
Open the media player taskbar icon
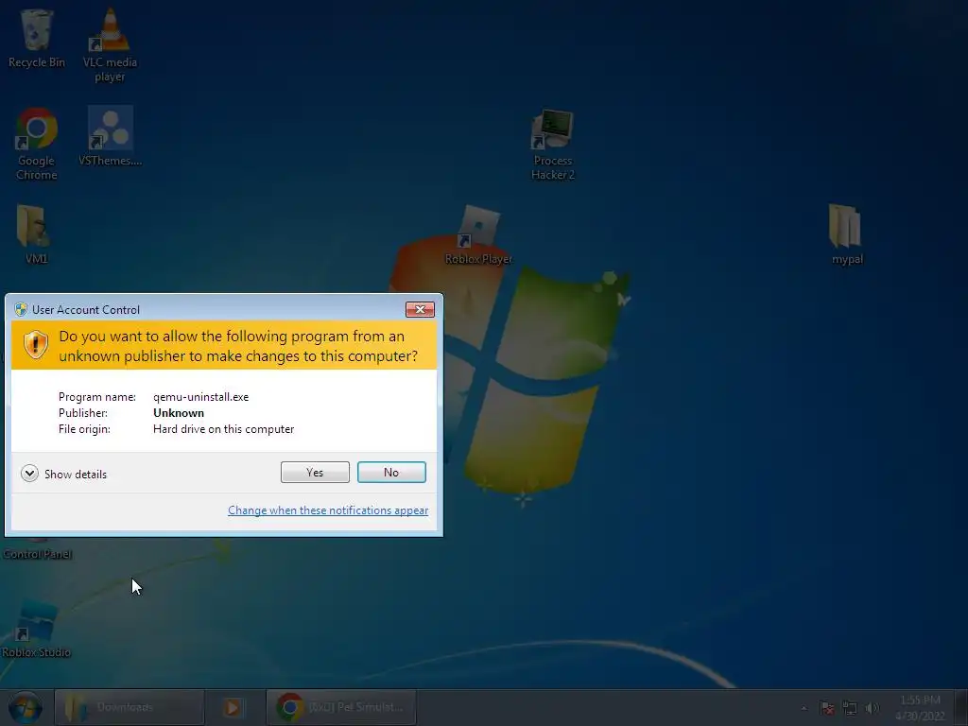click(233, 707)
